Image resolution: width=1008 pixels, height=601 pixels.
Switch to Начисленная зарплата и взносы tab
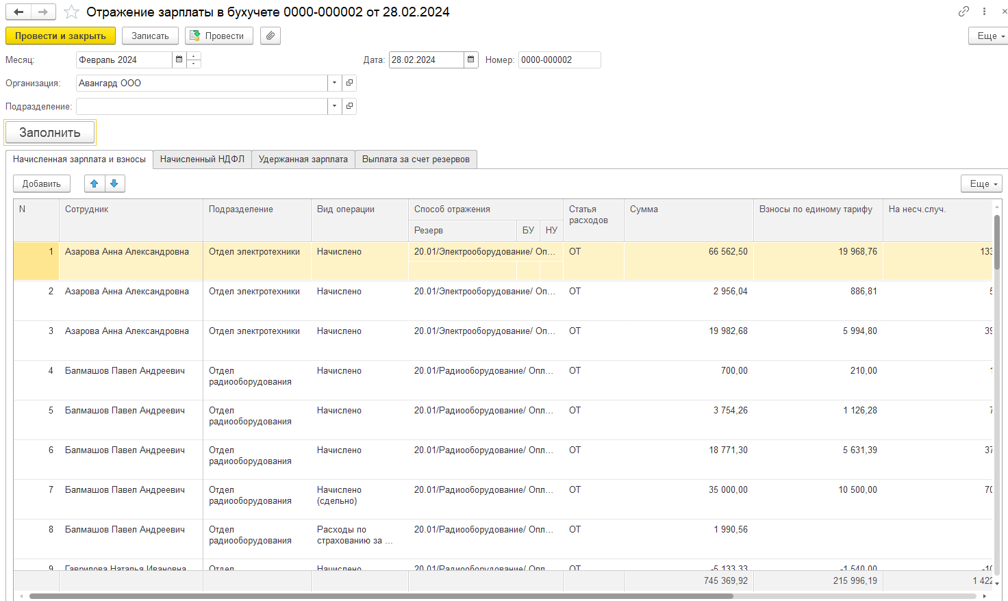79,159
